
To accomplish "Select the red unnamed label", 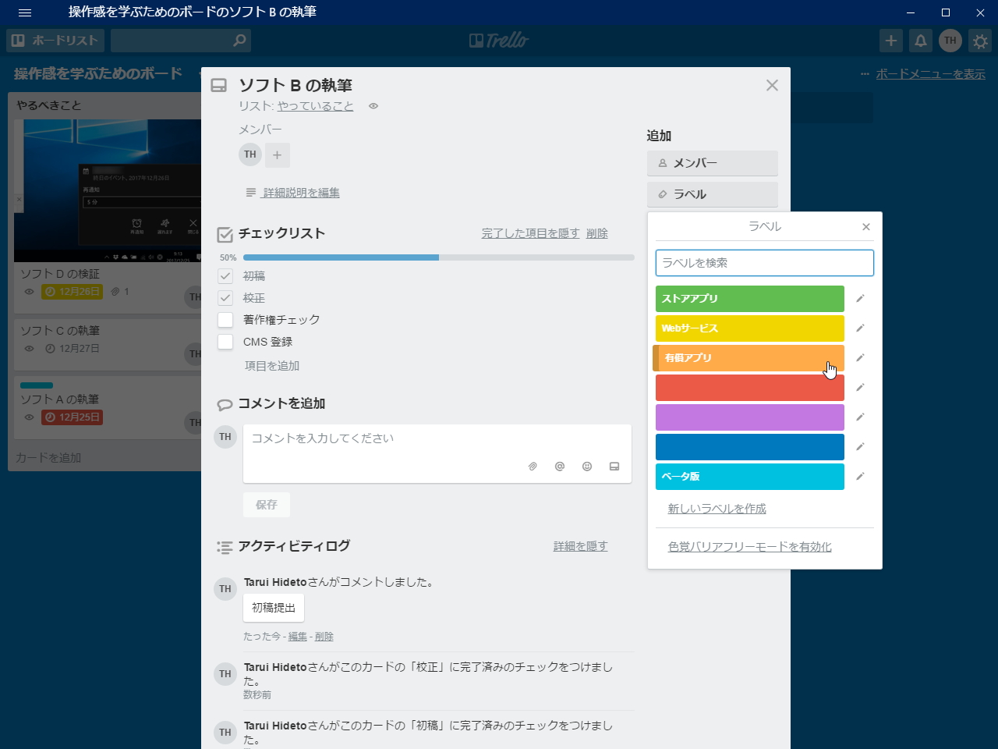I will click(x=750, y=388).
